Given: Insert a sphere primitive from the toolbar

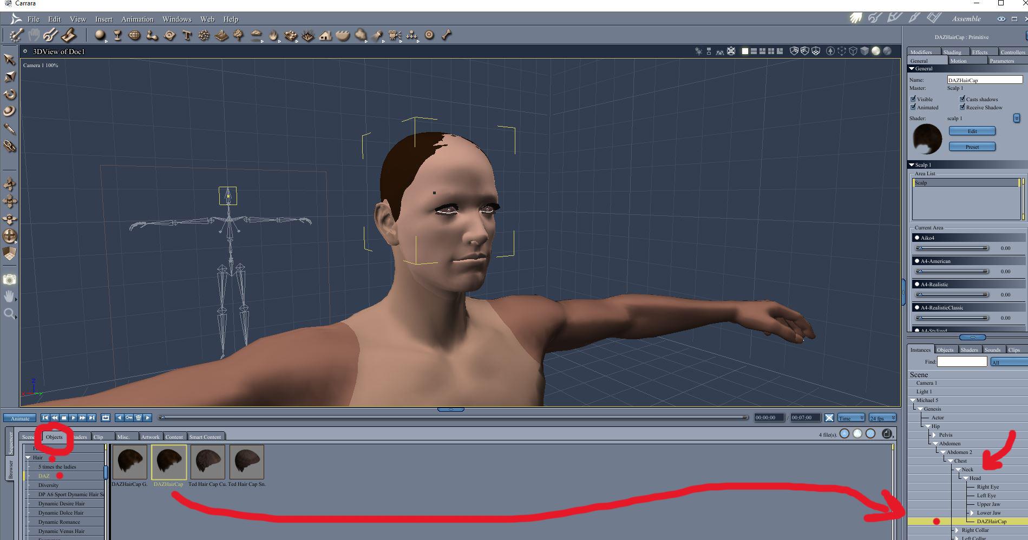Looking at the screenshot, I should pos(100,35).
